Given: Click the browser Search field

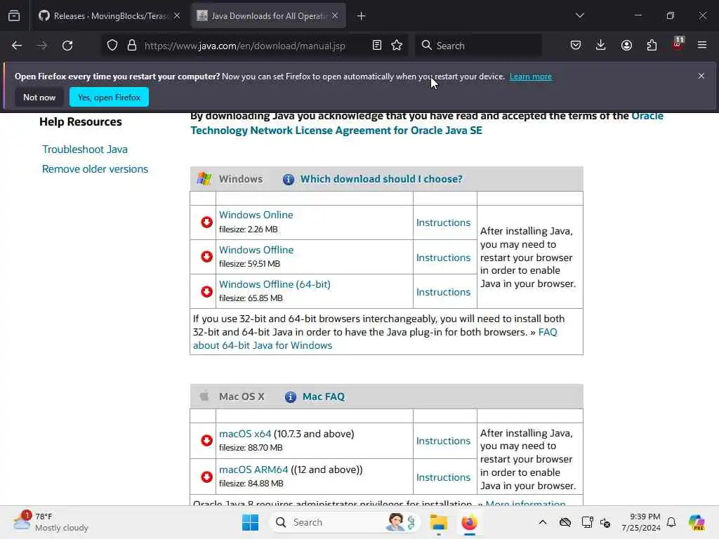Looking at the screenshot, I should (479, 46).
